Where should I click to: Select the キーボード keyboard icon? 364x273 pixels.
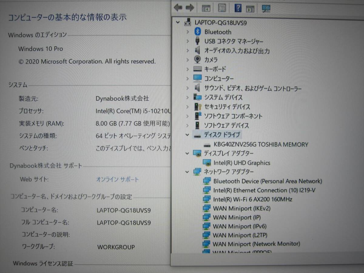[197, 69]
